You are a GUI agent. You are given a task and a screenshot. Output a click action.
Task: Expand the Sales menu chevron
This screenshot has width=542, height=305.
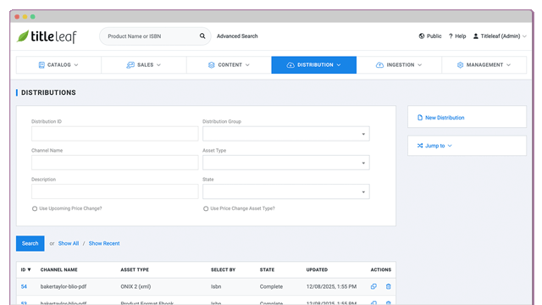coord(158,65)
